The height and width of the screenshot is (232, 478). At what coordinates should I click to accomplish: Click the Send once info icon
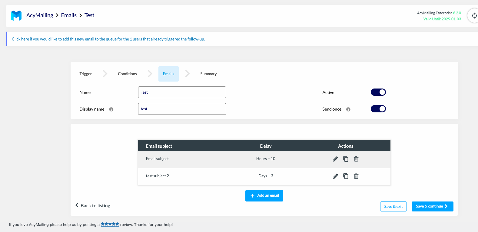[x=348, y=109]
